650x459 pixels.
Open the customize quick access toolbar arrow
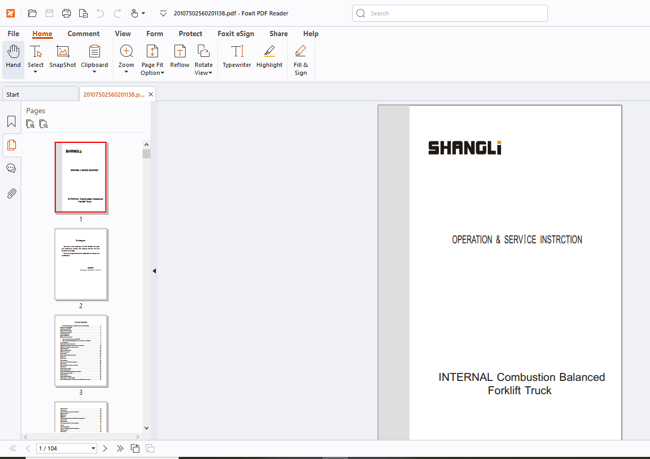(x=163, y=13)
